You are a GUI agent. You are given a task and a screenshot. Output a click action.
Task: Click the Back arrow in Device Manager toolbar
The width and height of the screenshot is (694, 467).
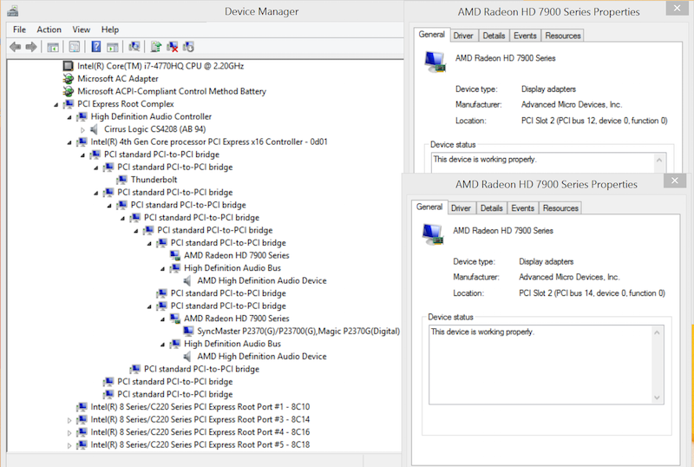click(16, 47)
